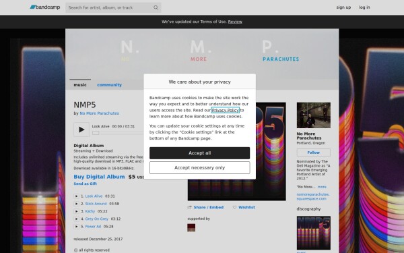
Task: Open the nomoreparachutes.squarespace.com link
Action: coord(313,196)
